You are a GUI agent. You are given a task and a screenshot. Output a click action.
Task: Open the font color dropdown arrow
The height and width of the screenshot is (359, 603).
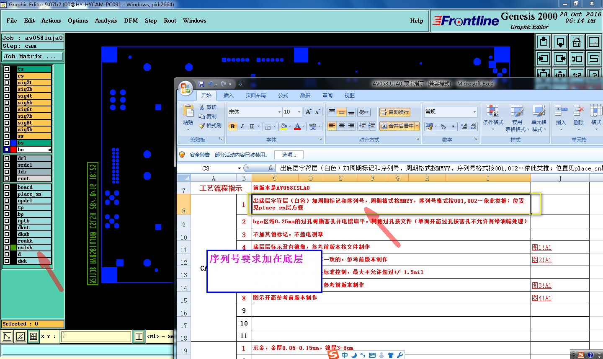(304, 127)
